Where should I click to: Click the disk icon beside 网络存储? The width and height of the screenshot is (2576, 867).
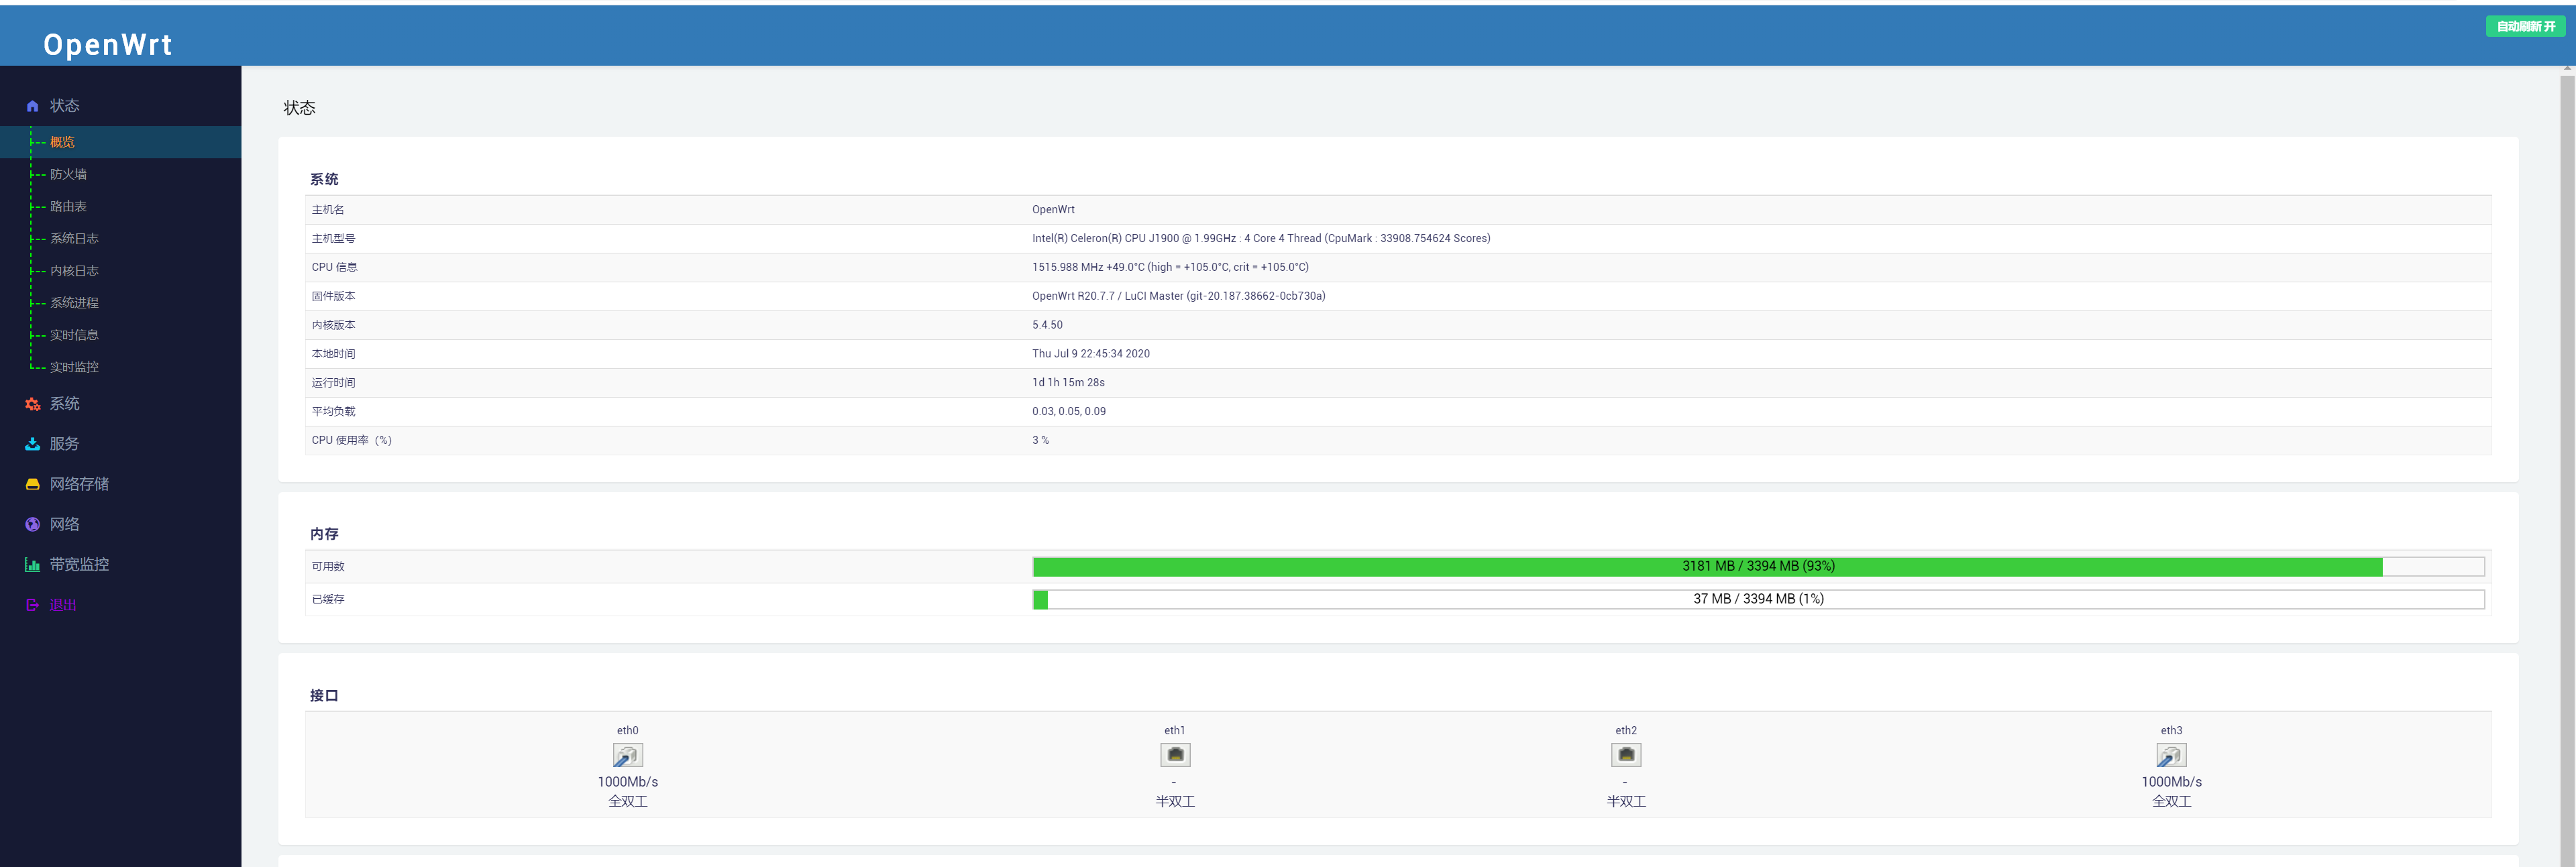coord(32,484)
